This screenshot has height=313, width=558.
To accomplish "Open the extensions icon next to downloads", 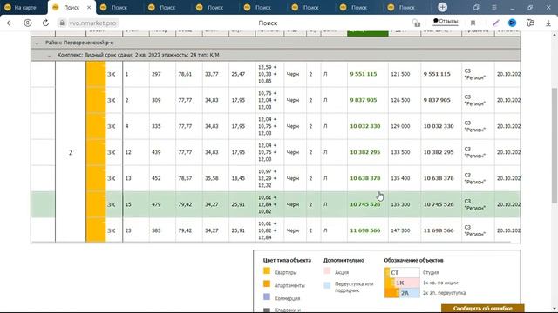I will point(530,23).
